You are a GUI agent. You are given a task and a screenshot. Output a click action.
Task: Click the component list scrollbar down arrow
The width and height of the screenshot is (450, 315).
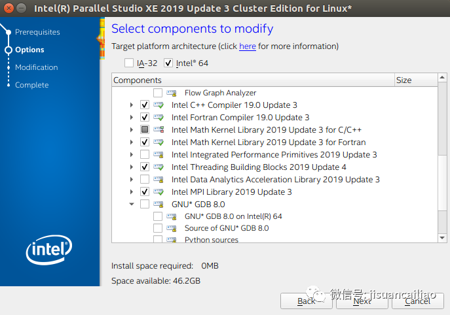(442, 238)
